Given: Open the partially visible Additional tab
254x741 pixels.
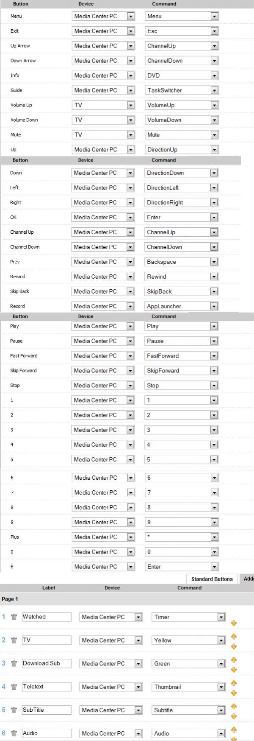Looking at the screenshot, I should pos(248,579).
